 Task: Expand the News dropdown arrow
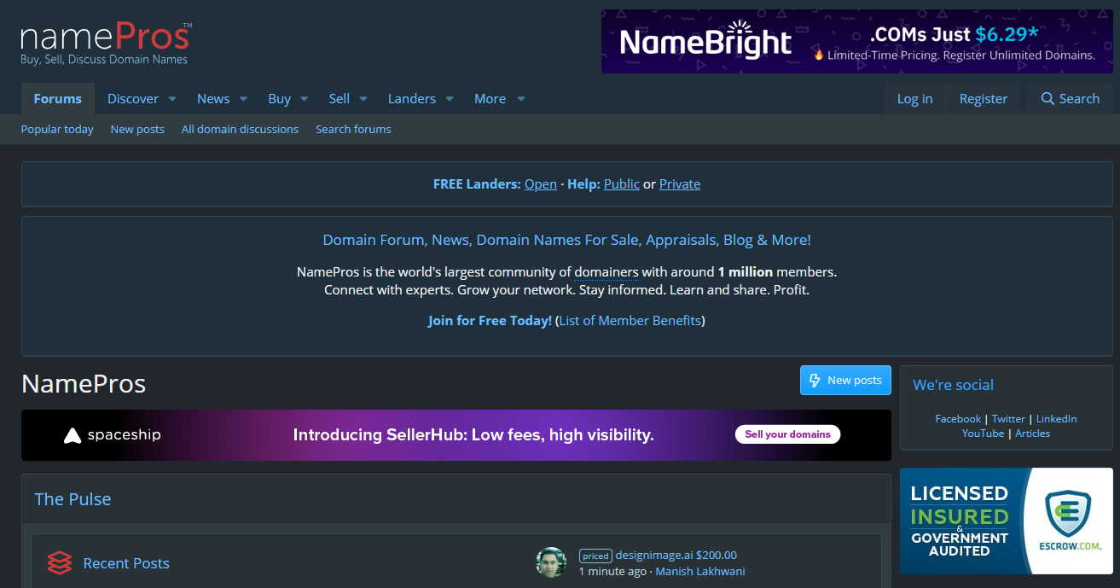click(243, 99)
